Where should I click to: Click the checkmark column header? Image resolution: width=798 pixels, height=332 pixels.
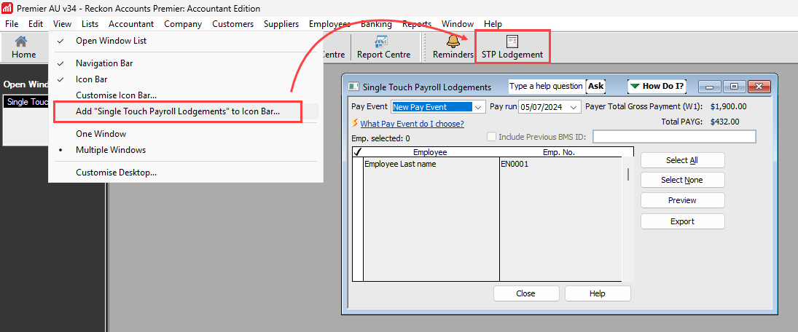[357, 152]
